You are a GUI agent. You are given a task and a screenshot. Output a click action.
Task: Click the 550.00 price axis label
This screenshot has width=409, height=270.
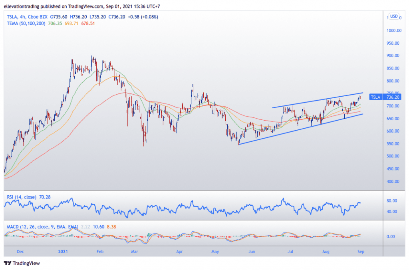(x=393, y=144)
